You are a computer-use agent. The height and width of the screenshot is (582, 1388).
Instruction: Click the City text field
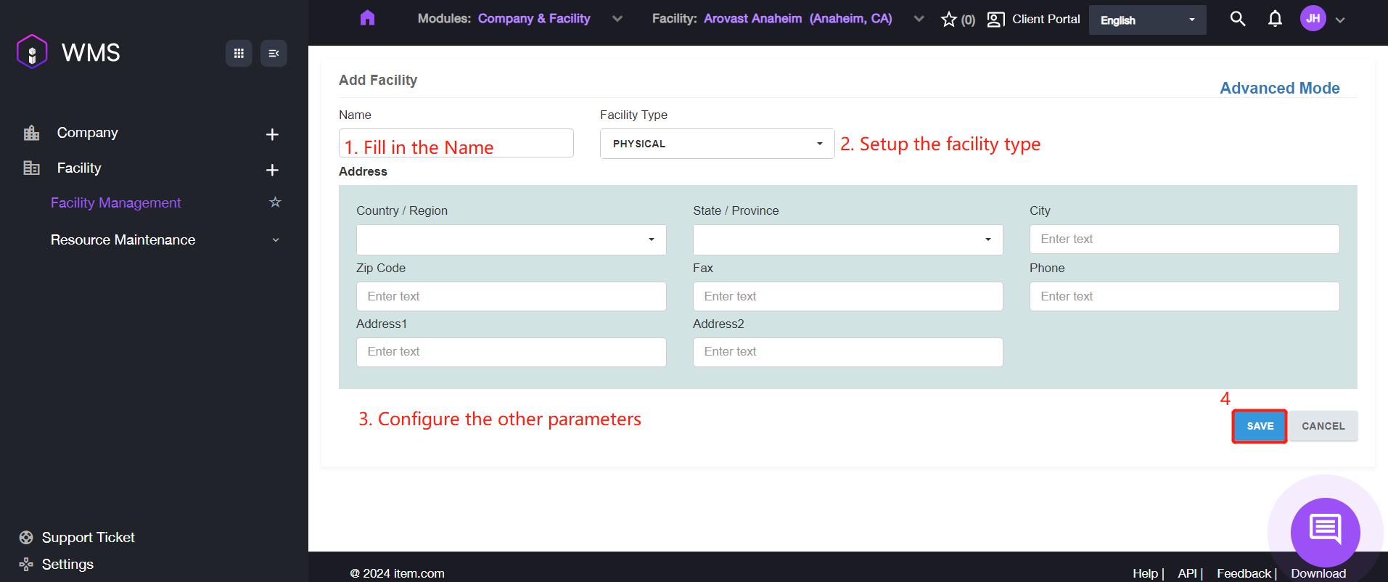pos(1183,239)
